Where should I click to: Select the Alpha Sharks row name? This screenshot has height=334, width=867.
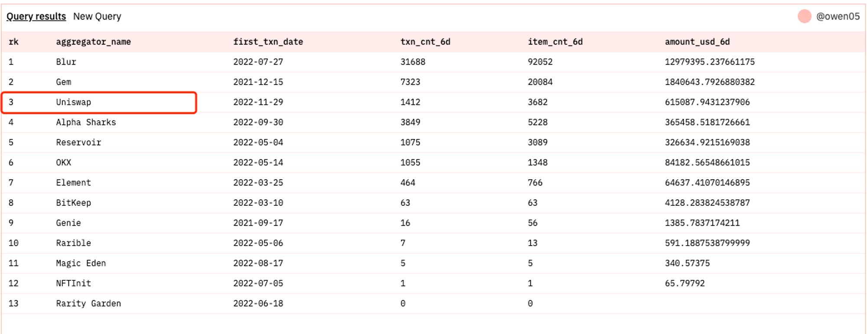pyautogui.click(x=86, y=123)
